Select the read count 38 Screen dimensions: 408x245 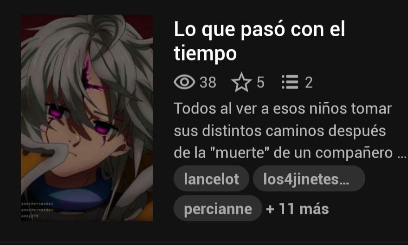(x=208, y=82)
